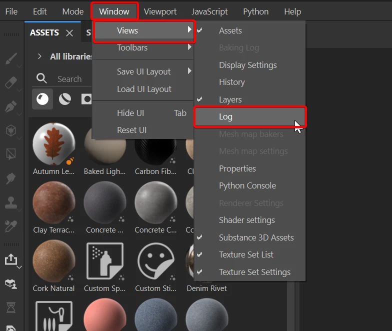The width and height of the screenshot is (392, 331).
Task: Open the Python Console view
Action: coord(249,186)
